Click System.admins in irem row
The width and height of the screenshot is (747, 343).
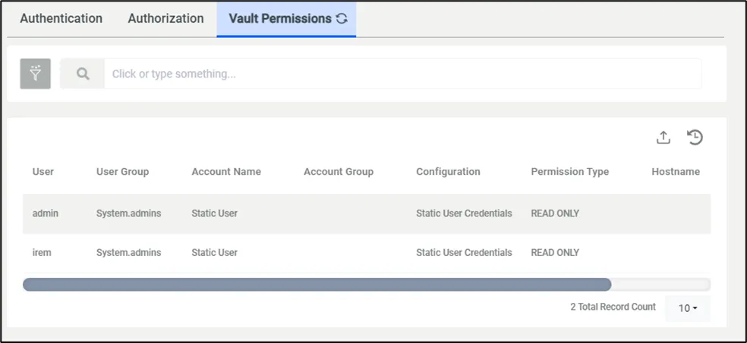(128, 253)
